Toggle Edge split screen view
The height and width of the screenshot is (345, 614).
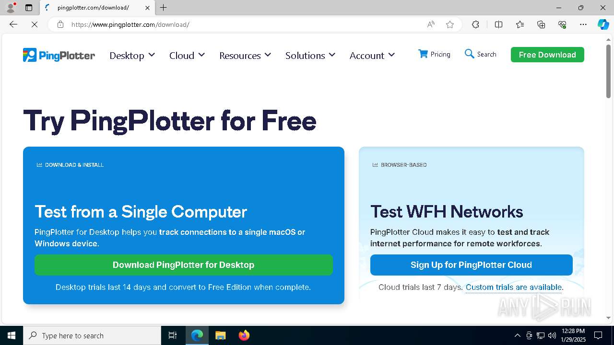coord(498,24)
